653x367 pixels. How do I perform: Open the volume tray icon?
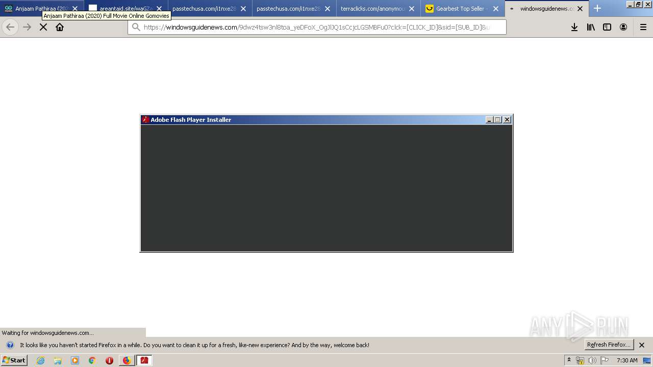pos(592,360)
